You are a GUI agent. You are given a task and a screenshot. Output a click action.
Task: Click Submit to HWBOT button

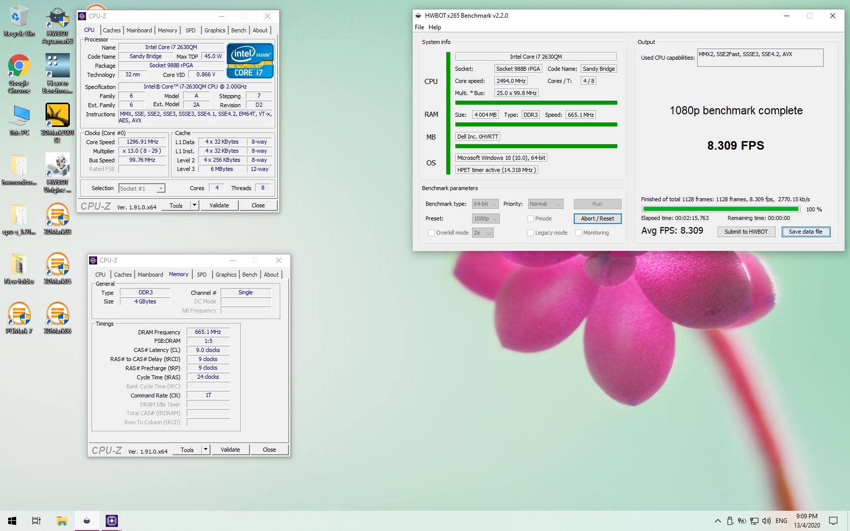pos(746,232)
